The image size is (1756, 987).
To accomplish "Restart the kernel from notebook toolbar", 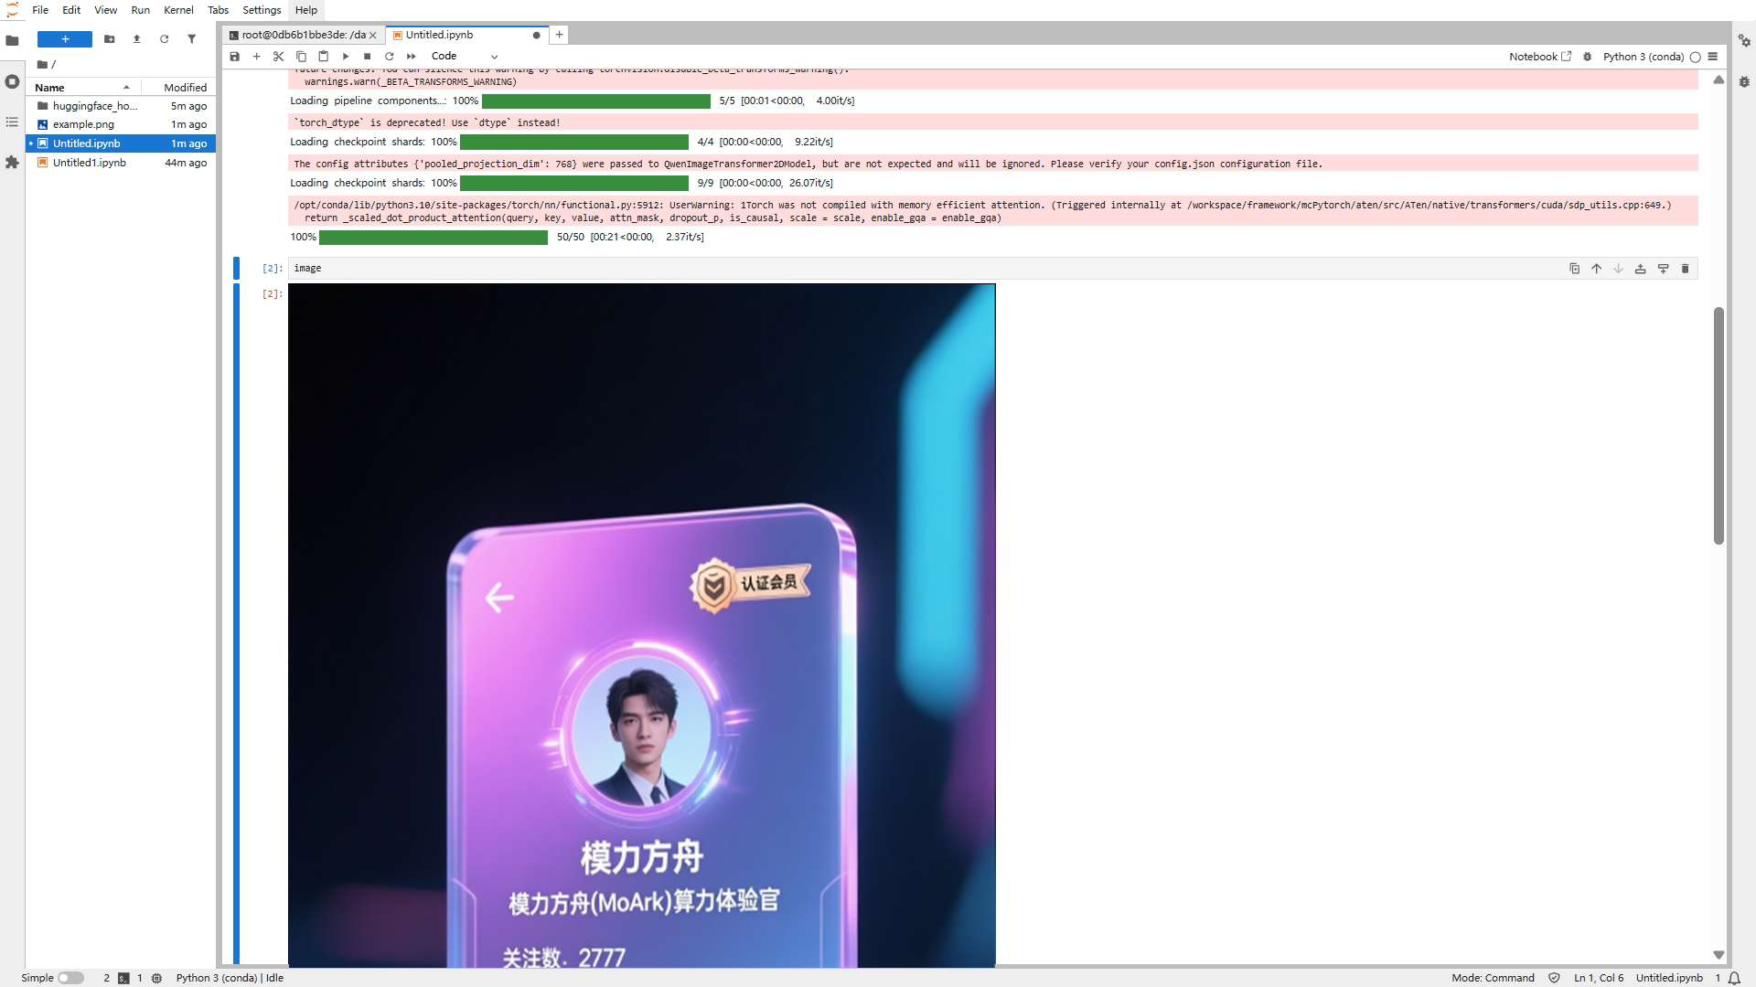I will coord(390,57).
